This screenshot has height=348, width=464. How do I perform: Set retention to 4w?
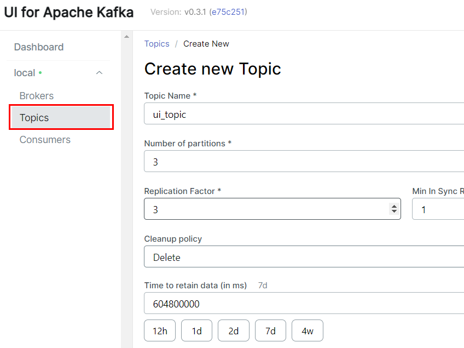pyautogui.click(x=308, y=330)
